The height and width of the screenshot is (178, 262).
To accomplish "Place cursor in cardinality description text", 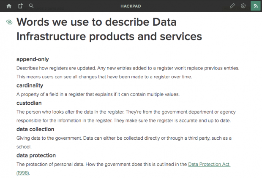I will pos(98,94).
